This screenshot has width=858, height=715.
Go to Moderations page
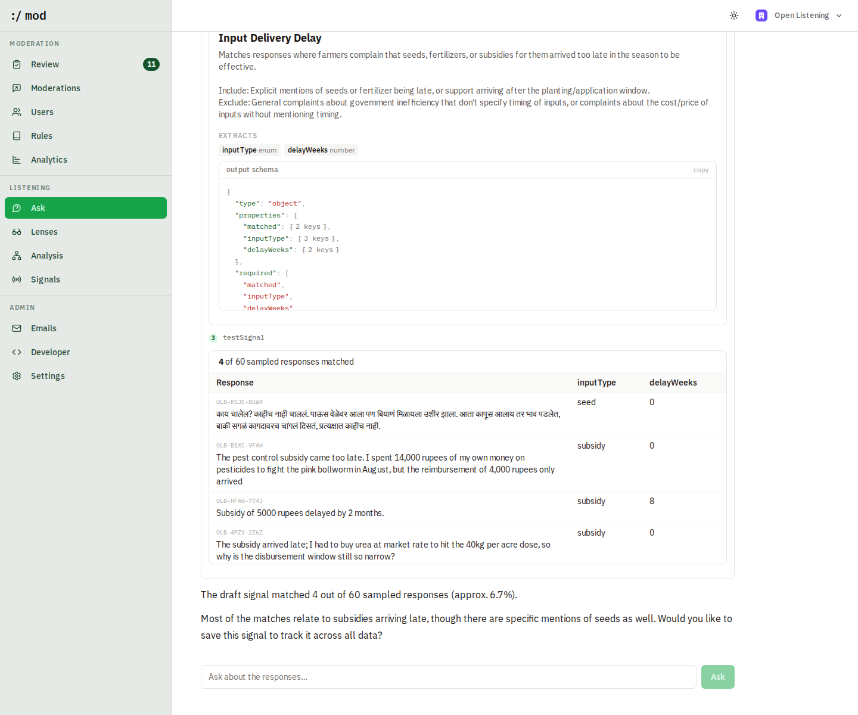pos(86,88)
